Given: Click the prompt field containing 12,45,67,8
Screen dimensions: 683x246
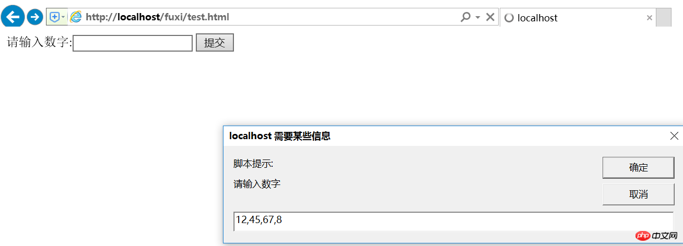Looking at the screenshot, I should pos(453,221).
